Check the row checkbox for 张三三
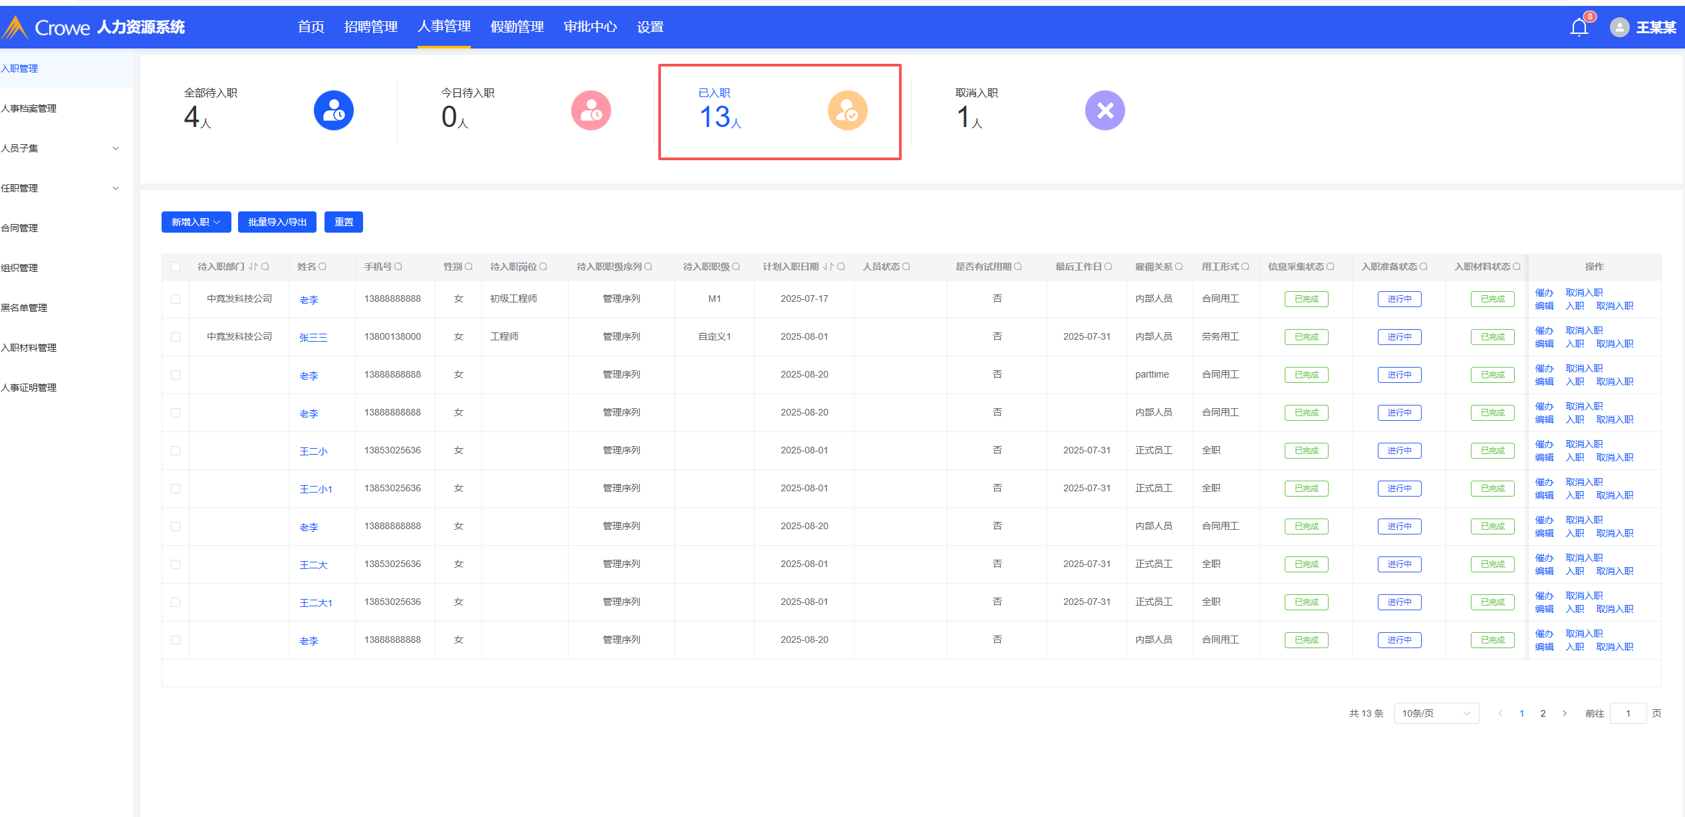Screen dimensions: 1685x817 point(176,337)
